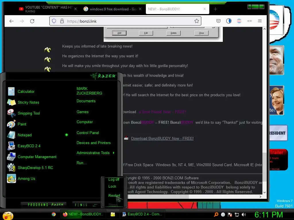Viewport: 294px width, 220px height.
Task: Close the YouTube content tab
Action: tap(76, 9)
